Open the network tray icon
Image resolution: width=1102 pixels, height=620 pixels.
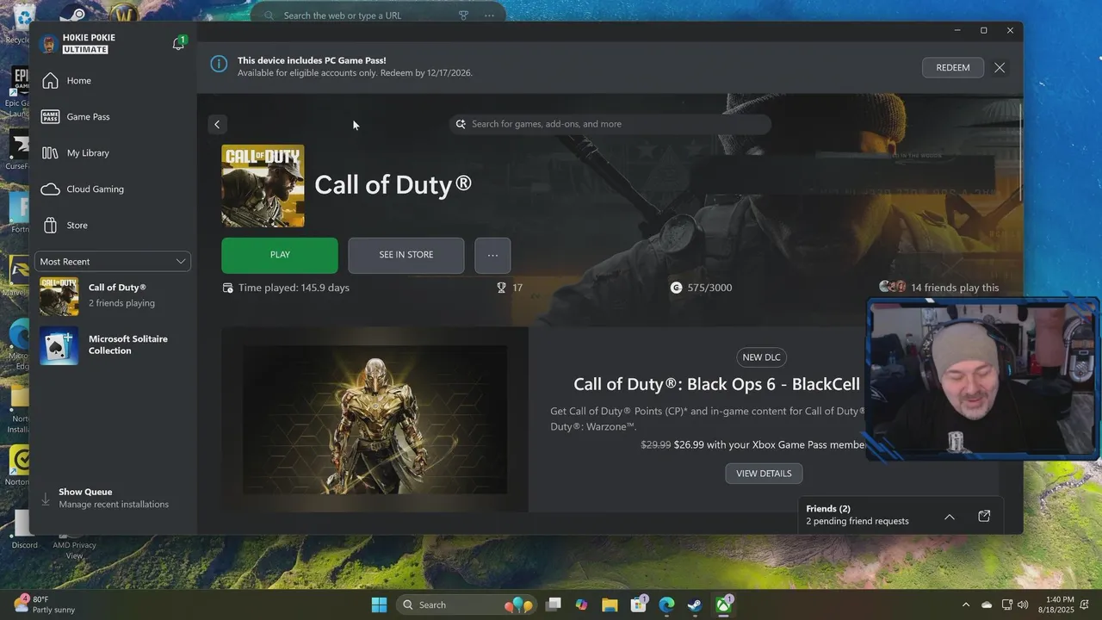click(x=1006, y=604)
